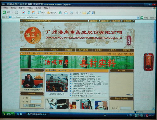Click the member name input field
Viewport: 157px width, 120px height.
point(36,98)
